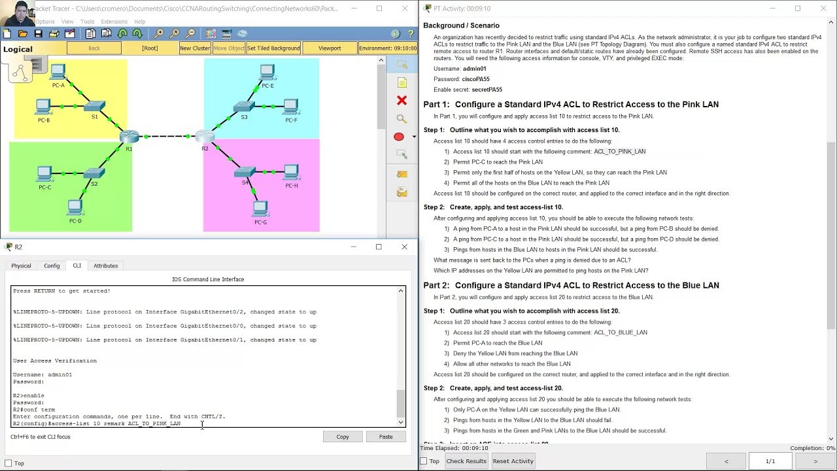Click the Reset Activity button

click(x=513, y=461)
